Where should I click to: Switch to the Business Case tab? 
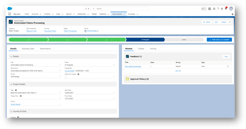(x=28, y=49)
